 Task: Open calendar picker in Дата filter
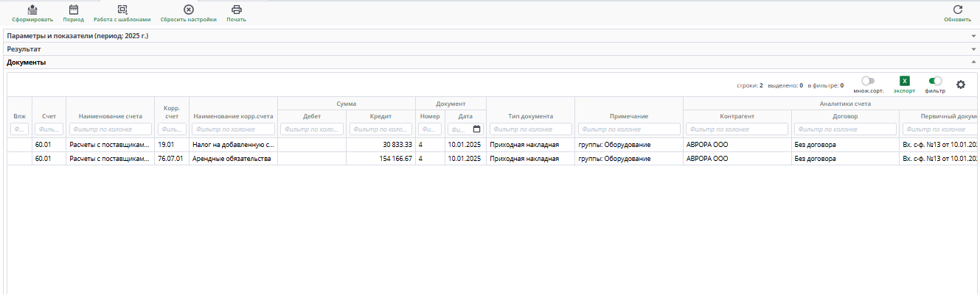[476, 129]
